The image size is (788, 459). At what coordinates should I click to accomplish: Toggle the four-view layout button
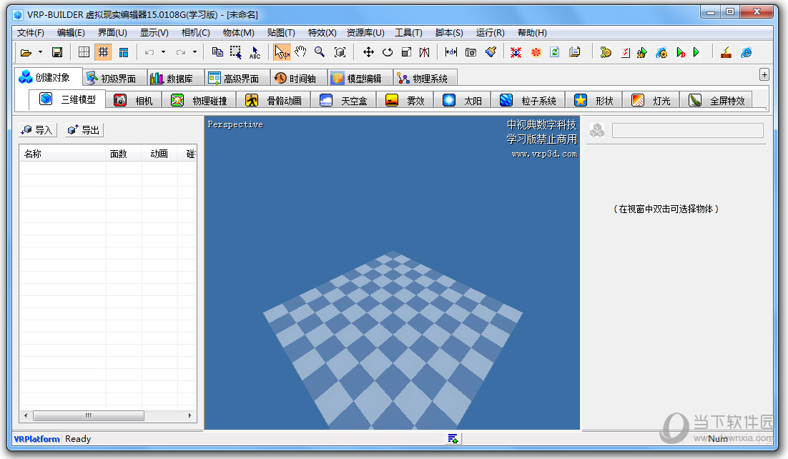pos(84,52)
